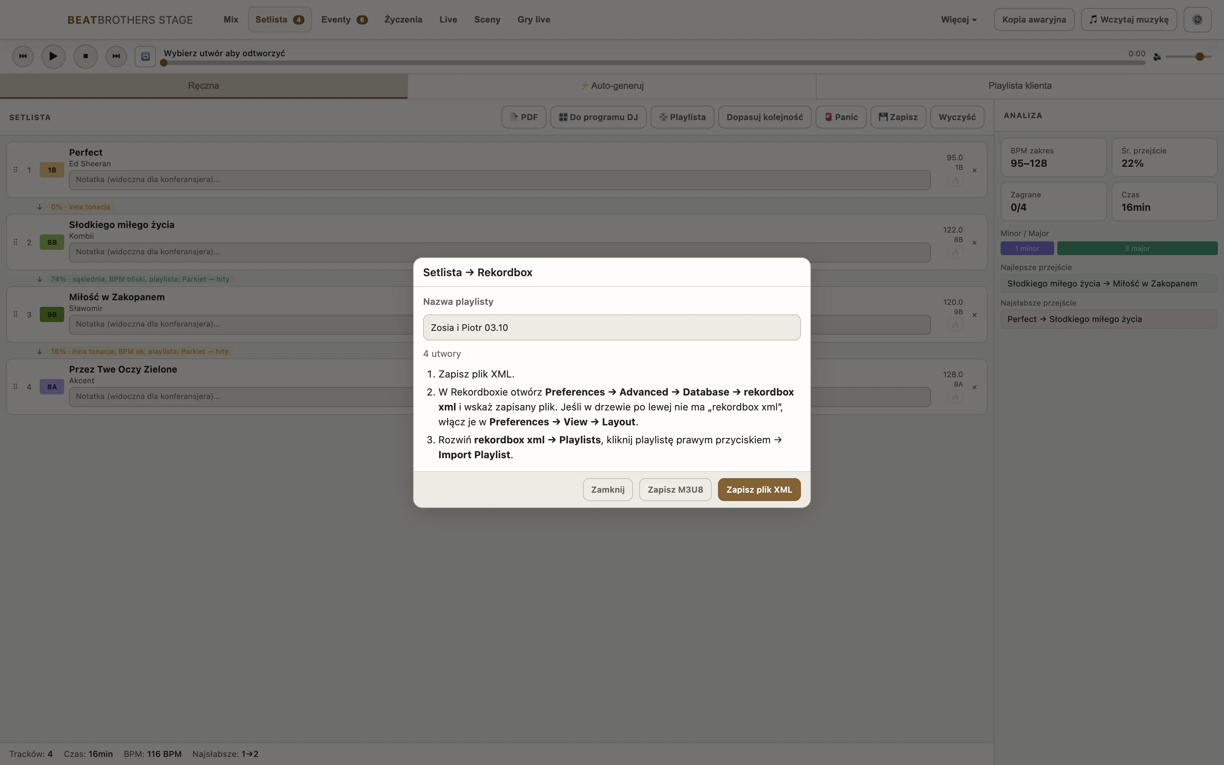Screen dimensions: 1224x765
Task: Toggle the flame hit marker for Słodkiego miłego życia
Action: 955,252
